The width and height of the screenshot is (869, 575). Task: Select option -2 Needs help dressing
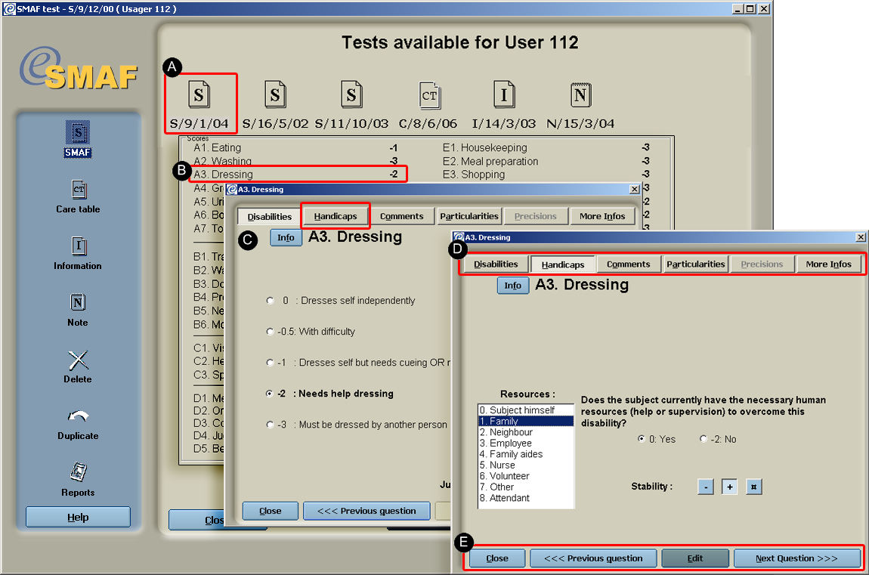coord(270,394)
